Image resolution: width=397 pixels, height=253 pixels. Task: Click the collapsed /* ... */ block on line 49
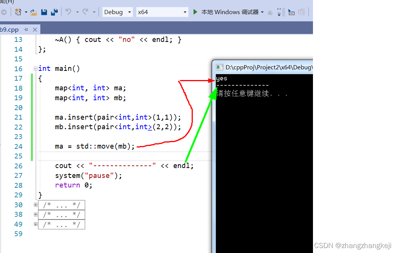click(x=62, y=224)
